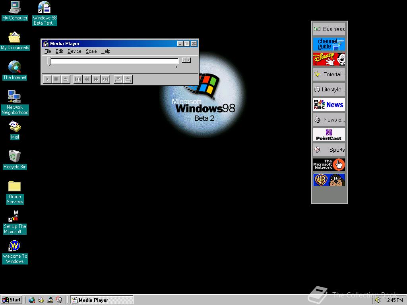Open the Business channel category
Viewport: 407px width, 305px height.
[329, 29]
